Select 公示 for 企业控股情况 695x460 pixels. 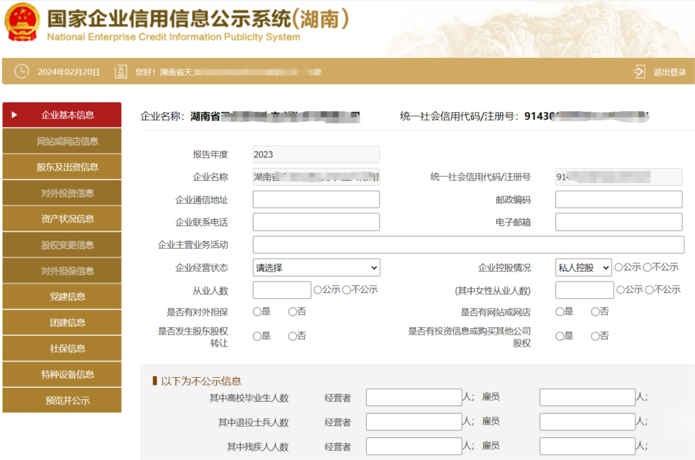click(x=618, y=267)
